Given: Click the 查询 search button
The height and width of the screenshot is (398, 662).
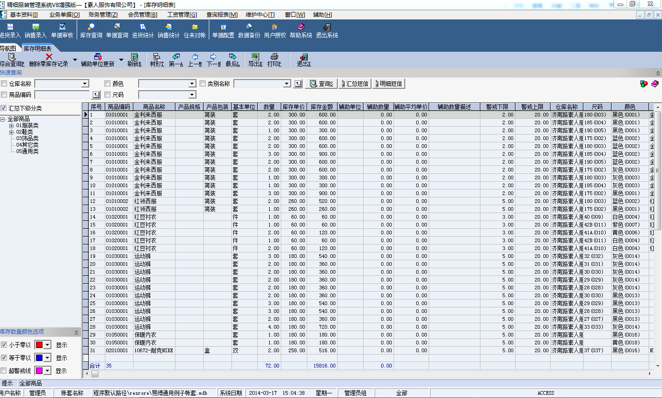Looking at the screenshot, I should click(x=322, y=84).
